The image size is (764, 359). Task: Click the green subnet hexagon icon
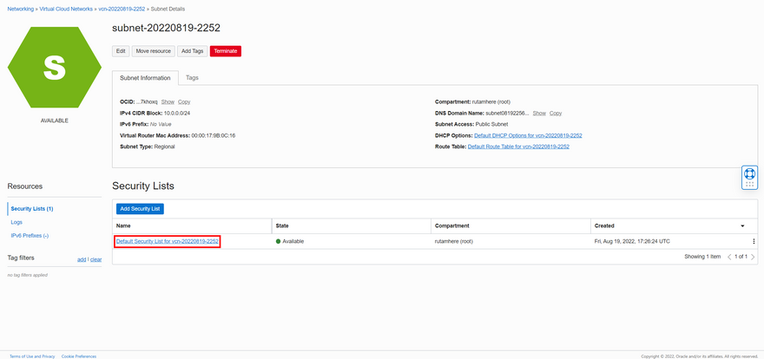coord(55,66)
